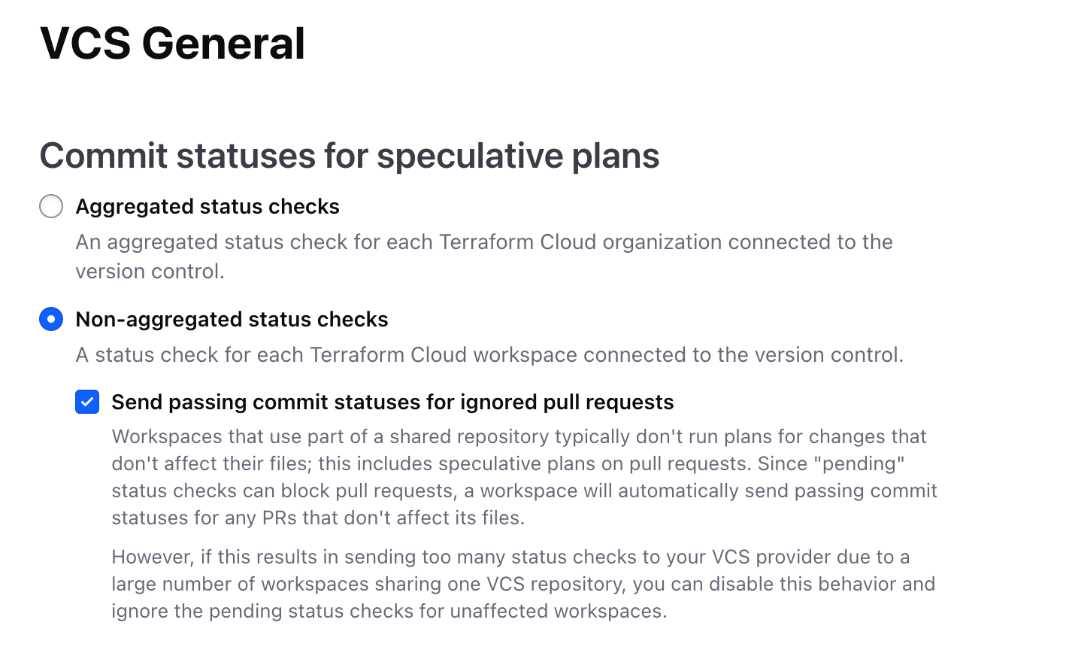Select the Aggregated status checks radio button

[x=51, y=206]
